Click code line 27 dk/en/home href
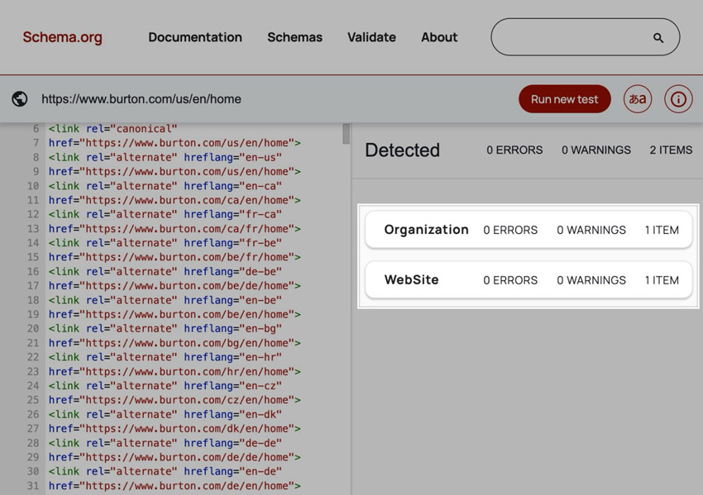Screen dimensions: 703x495 (x=175, y=429)
